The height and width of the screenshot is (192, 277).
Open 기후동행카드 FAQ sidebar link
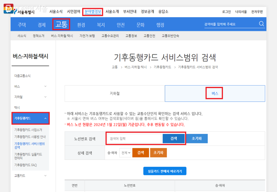point(26,165)
